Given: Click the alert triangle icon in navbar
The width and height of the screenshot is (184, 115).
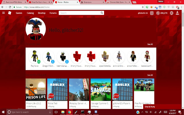Looking at the screenshot, I should point(177,13).
